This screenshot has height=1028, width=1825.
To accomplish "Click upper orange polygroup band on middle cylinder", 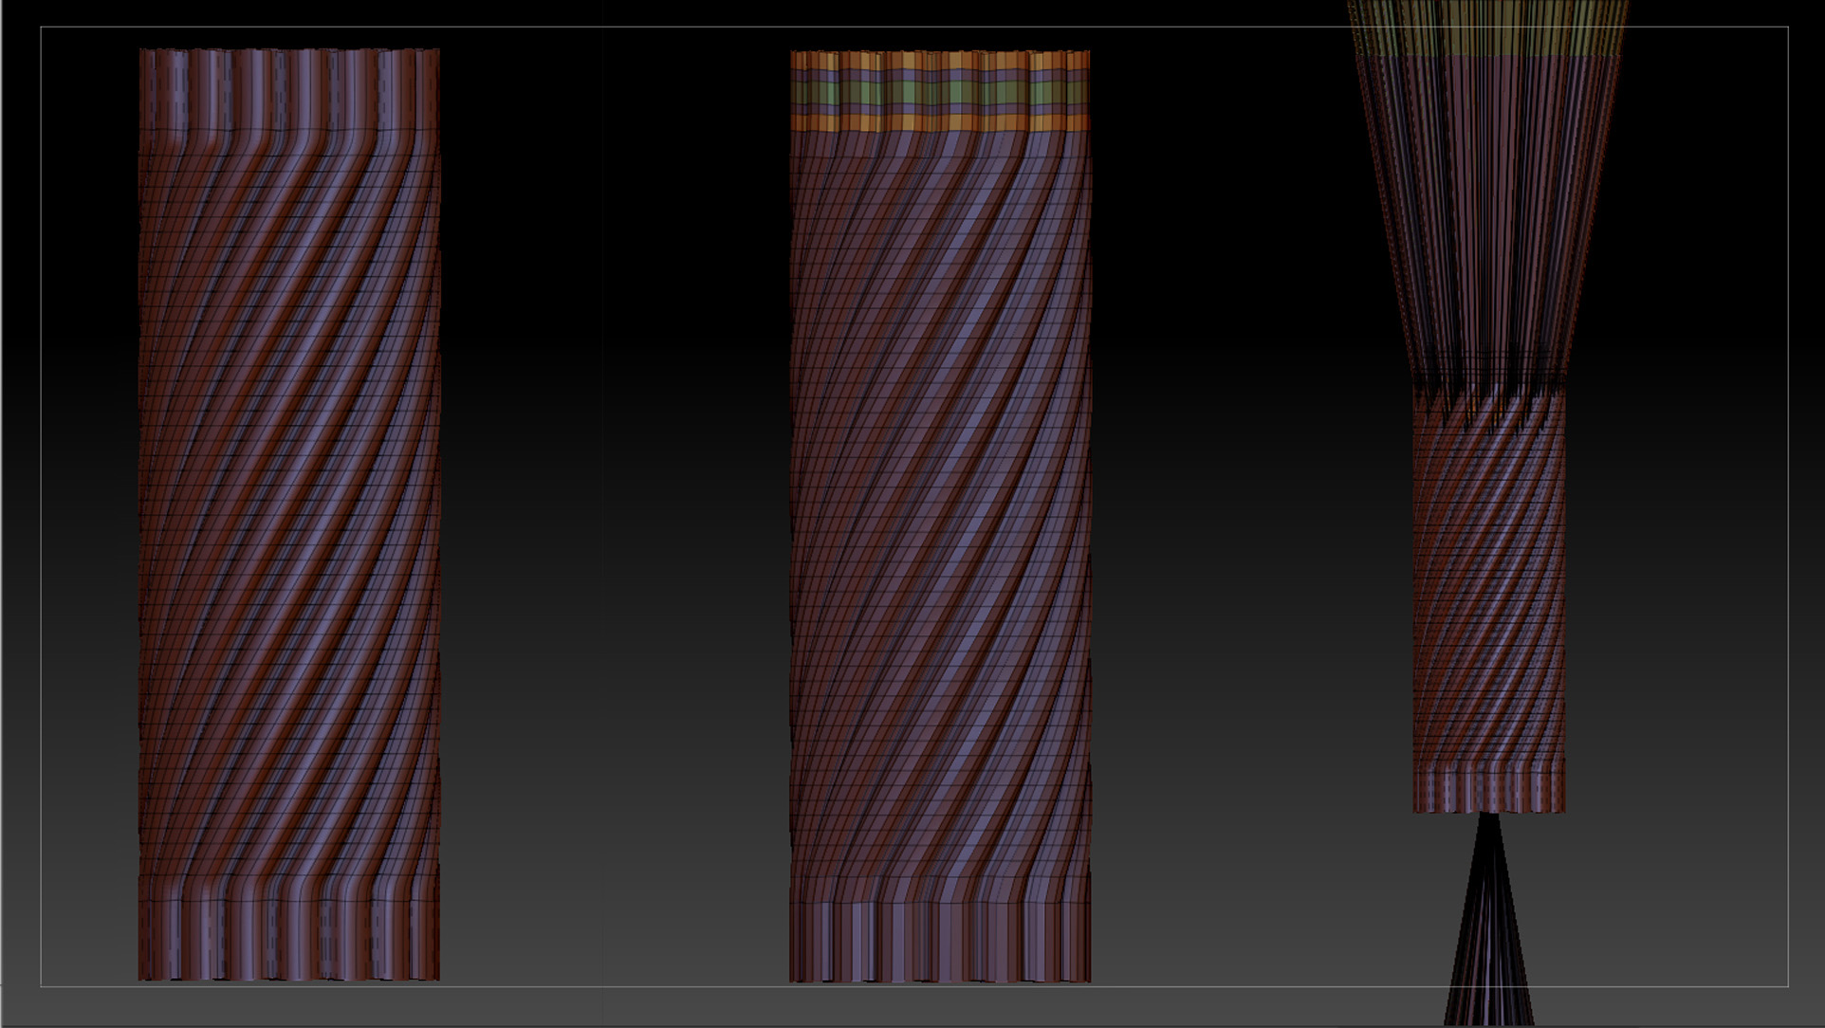I will coord(940,61).
